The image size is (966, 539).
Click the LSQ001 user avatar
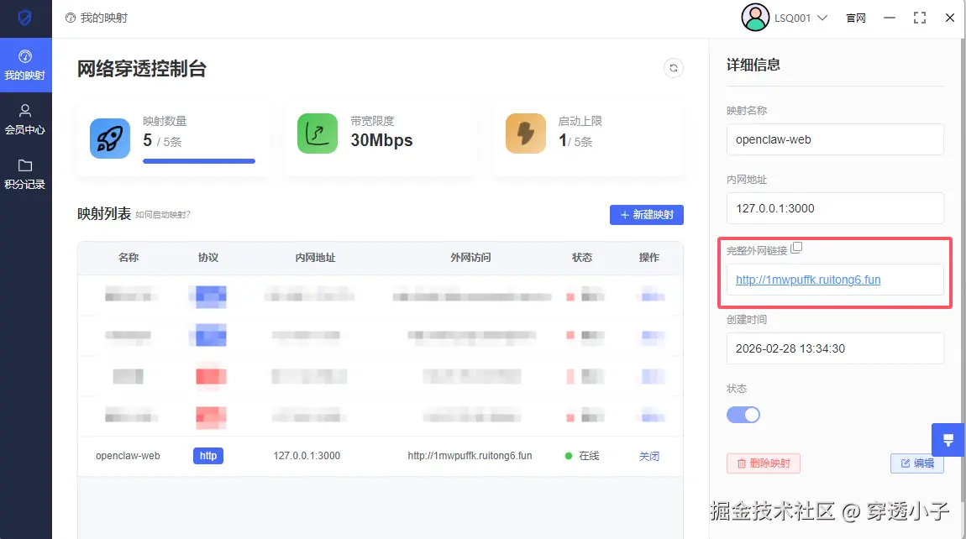(755, 18)
